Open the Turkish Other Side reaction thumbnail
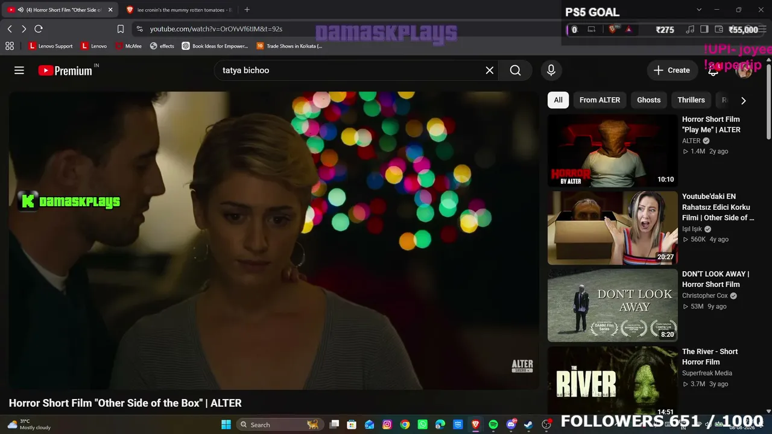 tap(613, 228)
